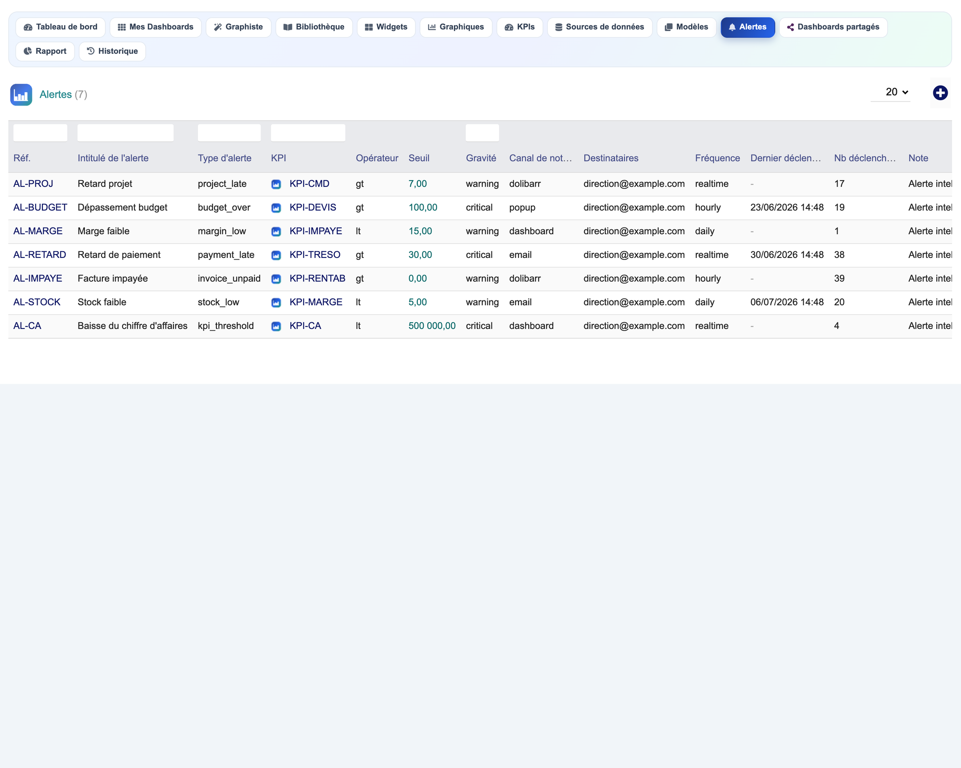
Task: Click the icon beside KPI-IMPAYE
Action: [276, 232]
